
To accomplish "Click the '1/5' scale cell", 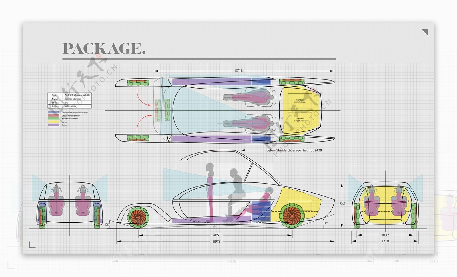I will [77, 103].
